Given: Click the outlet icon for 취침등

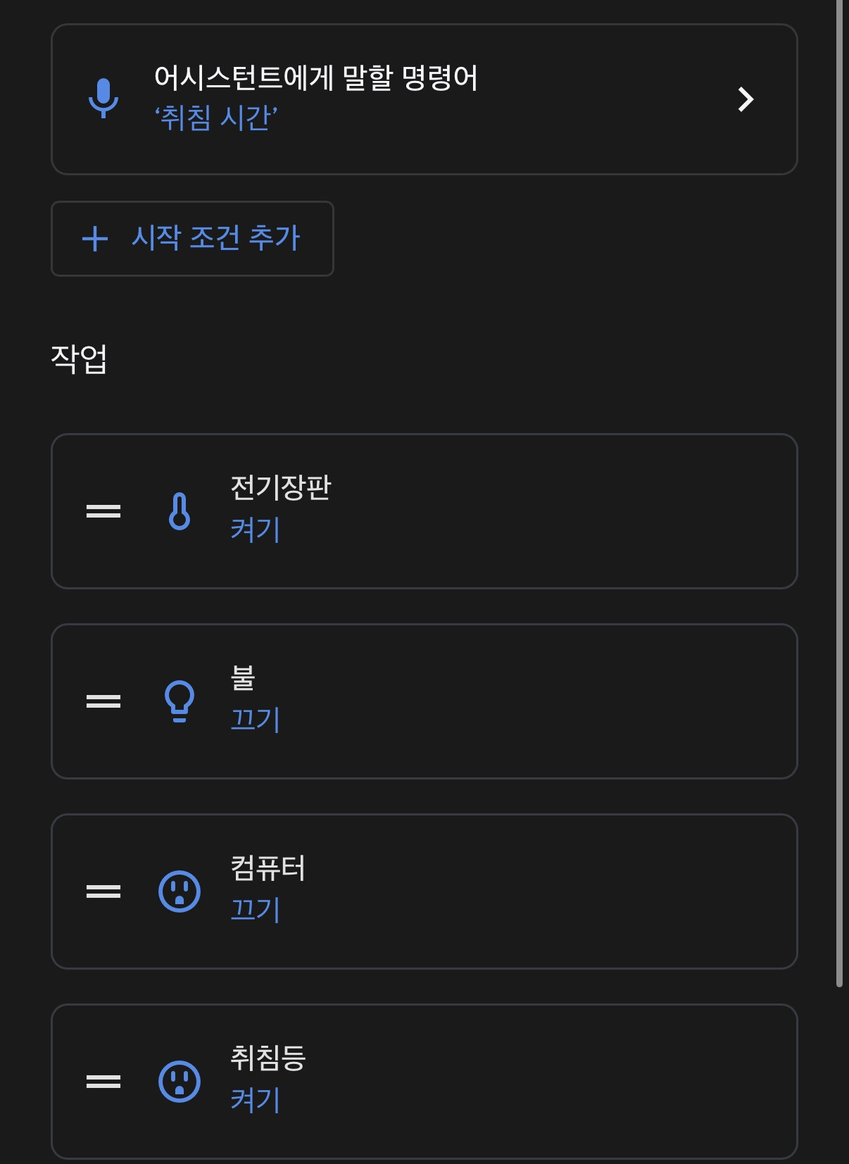Looking at the screenshot, I should pyautogui.click(x=180, y=1082).
